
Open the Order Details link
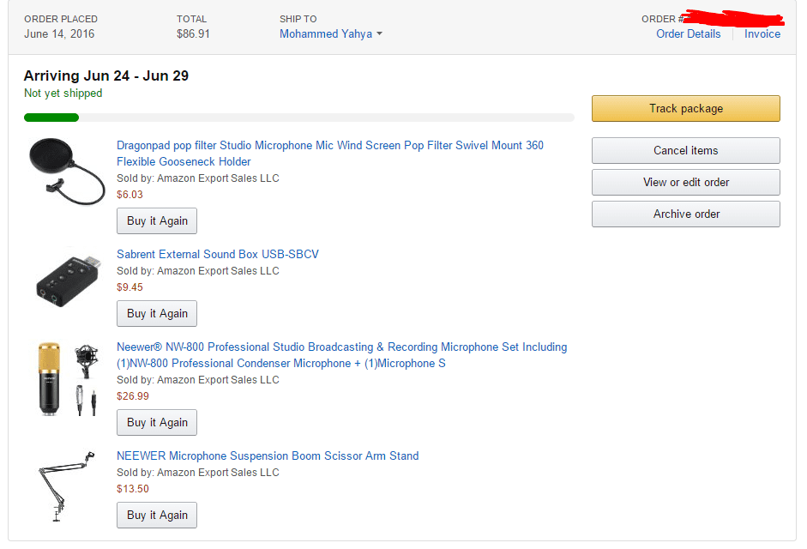[x=688, y=34]
